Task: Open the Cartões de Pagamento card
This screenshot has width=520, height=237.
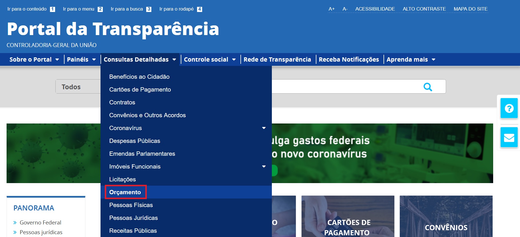Action: tap(348, 216)
